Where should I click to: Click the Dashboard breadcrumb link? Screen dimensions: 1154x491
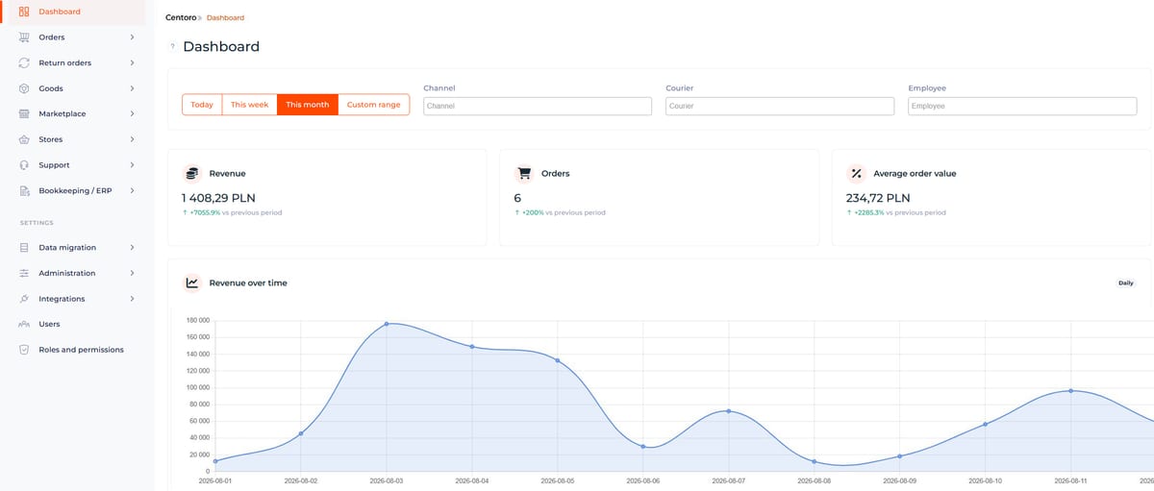[x=225, y=17]
